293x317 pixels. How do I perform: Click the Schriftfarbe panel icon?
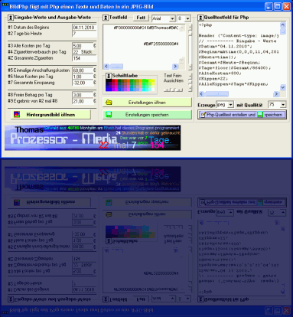(109, 76)
